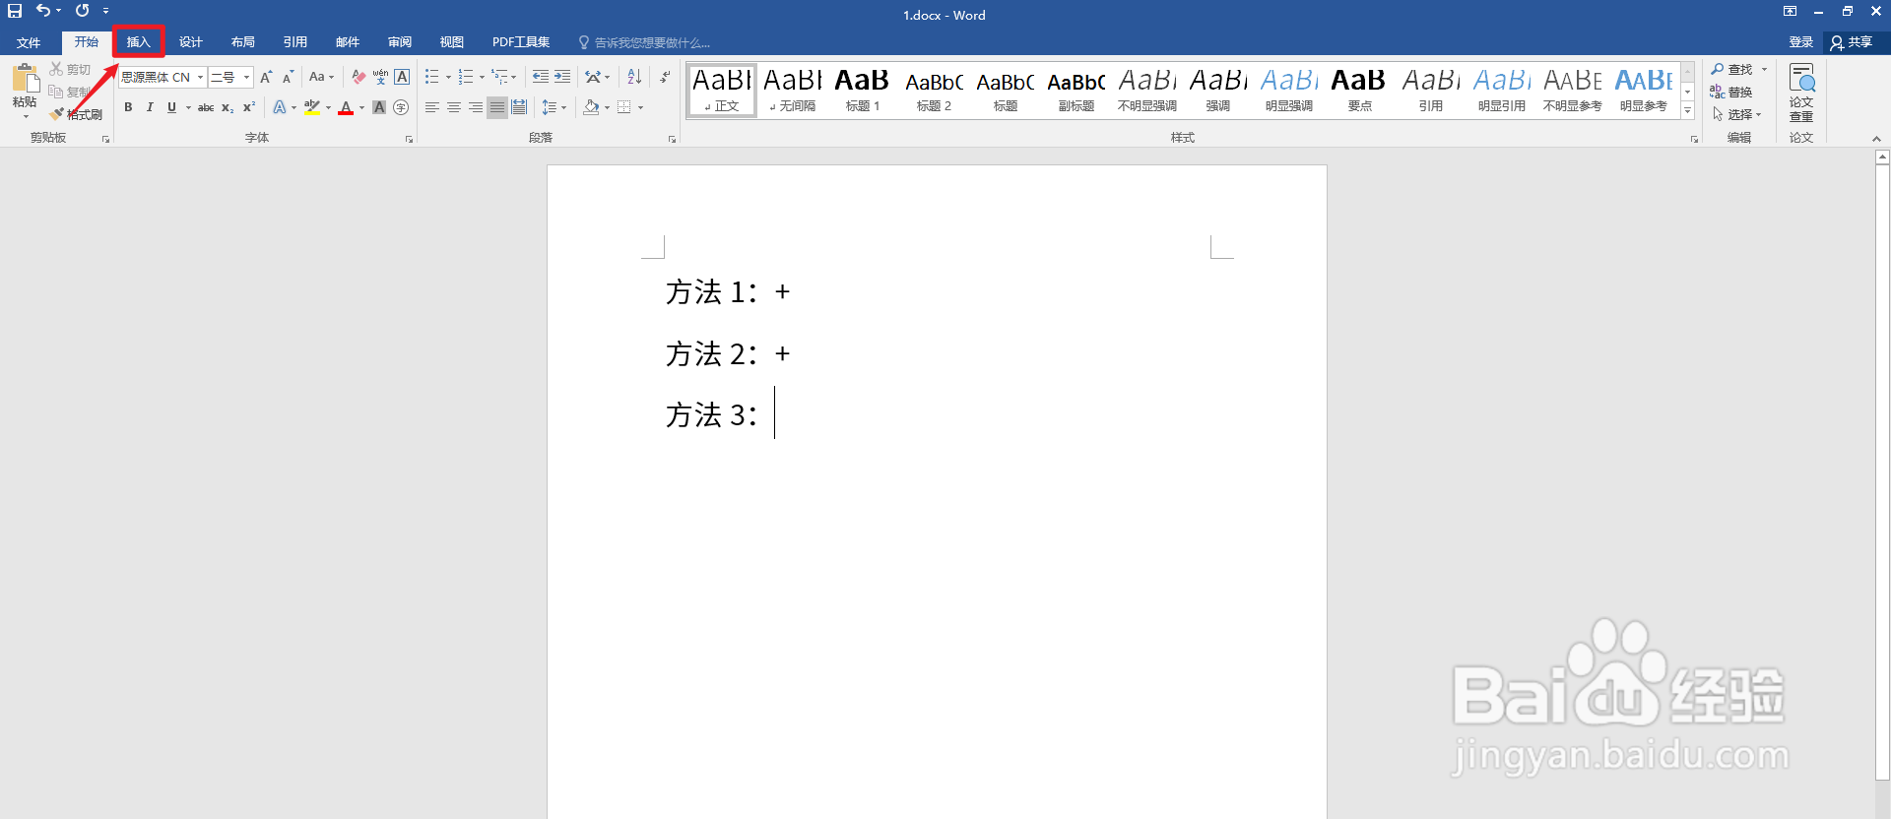Click the 登录 (Sign in) link
This screenshot has width=1891, height=819.
(x=1801, y=42)
